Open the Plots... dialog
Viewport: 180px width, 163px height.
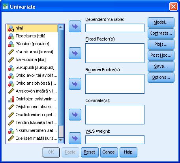click(161, 44)
